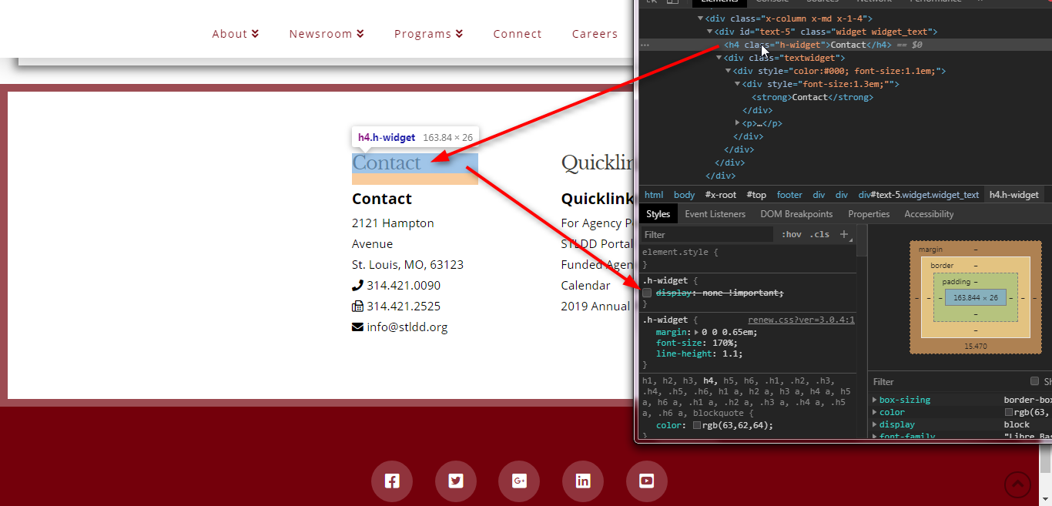Open the three-dot actions on the h4 row

click(645, 45)
